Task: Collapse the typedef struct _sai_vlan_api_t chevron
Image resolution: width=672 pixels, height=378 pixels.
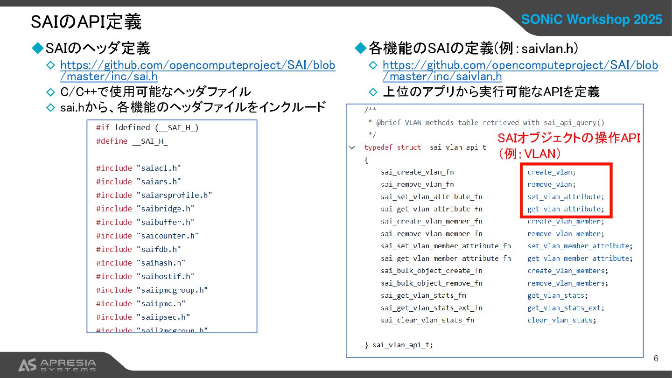Action: 351,147
